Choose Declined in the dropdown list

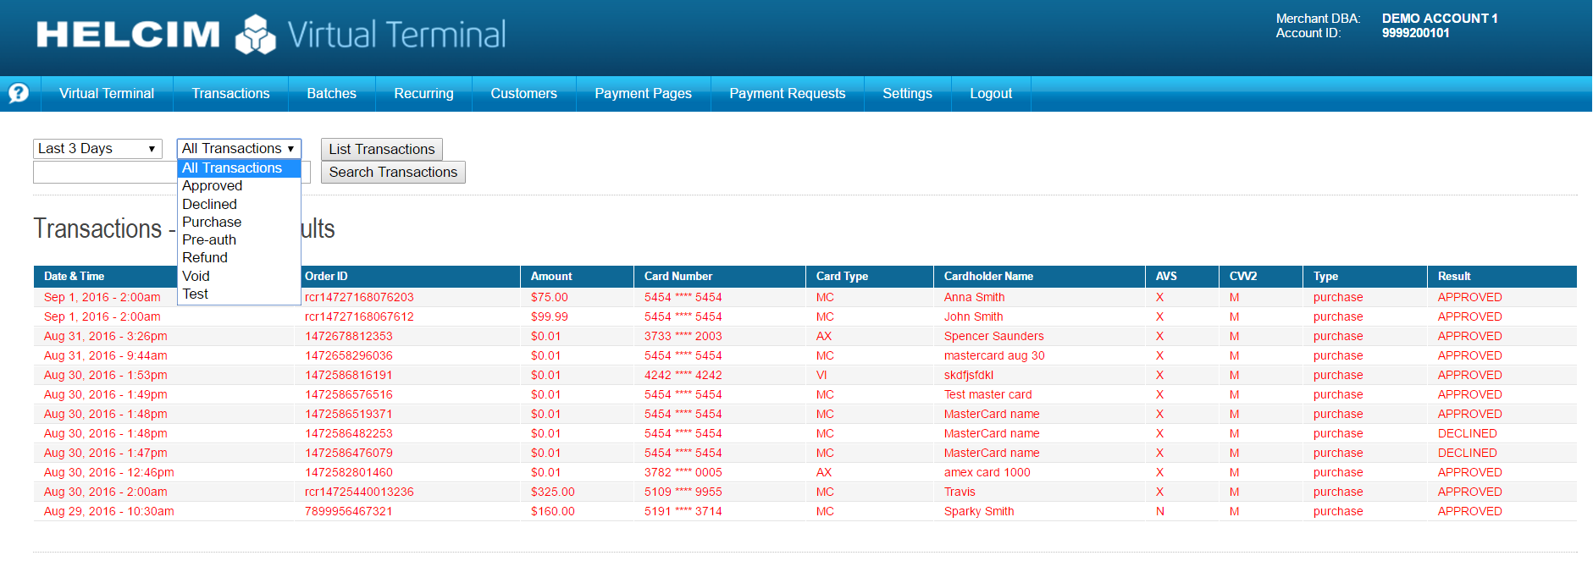[x=209, y=204]
